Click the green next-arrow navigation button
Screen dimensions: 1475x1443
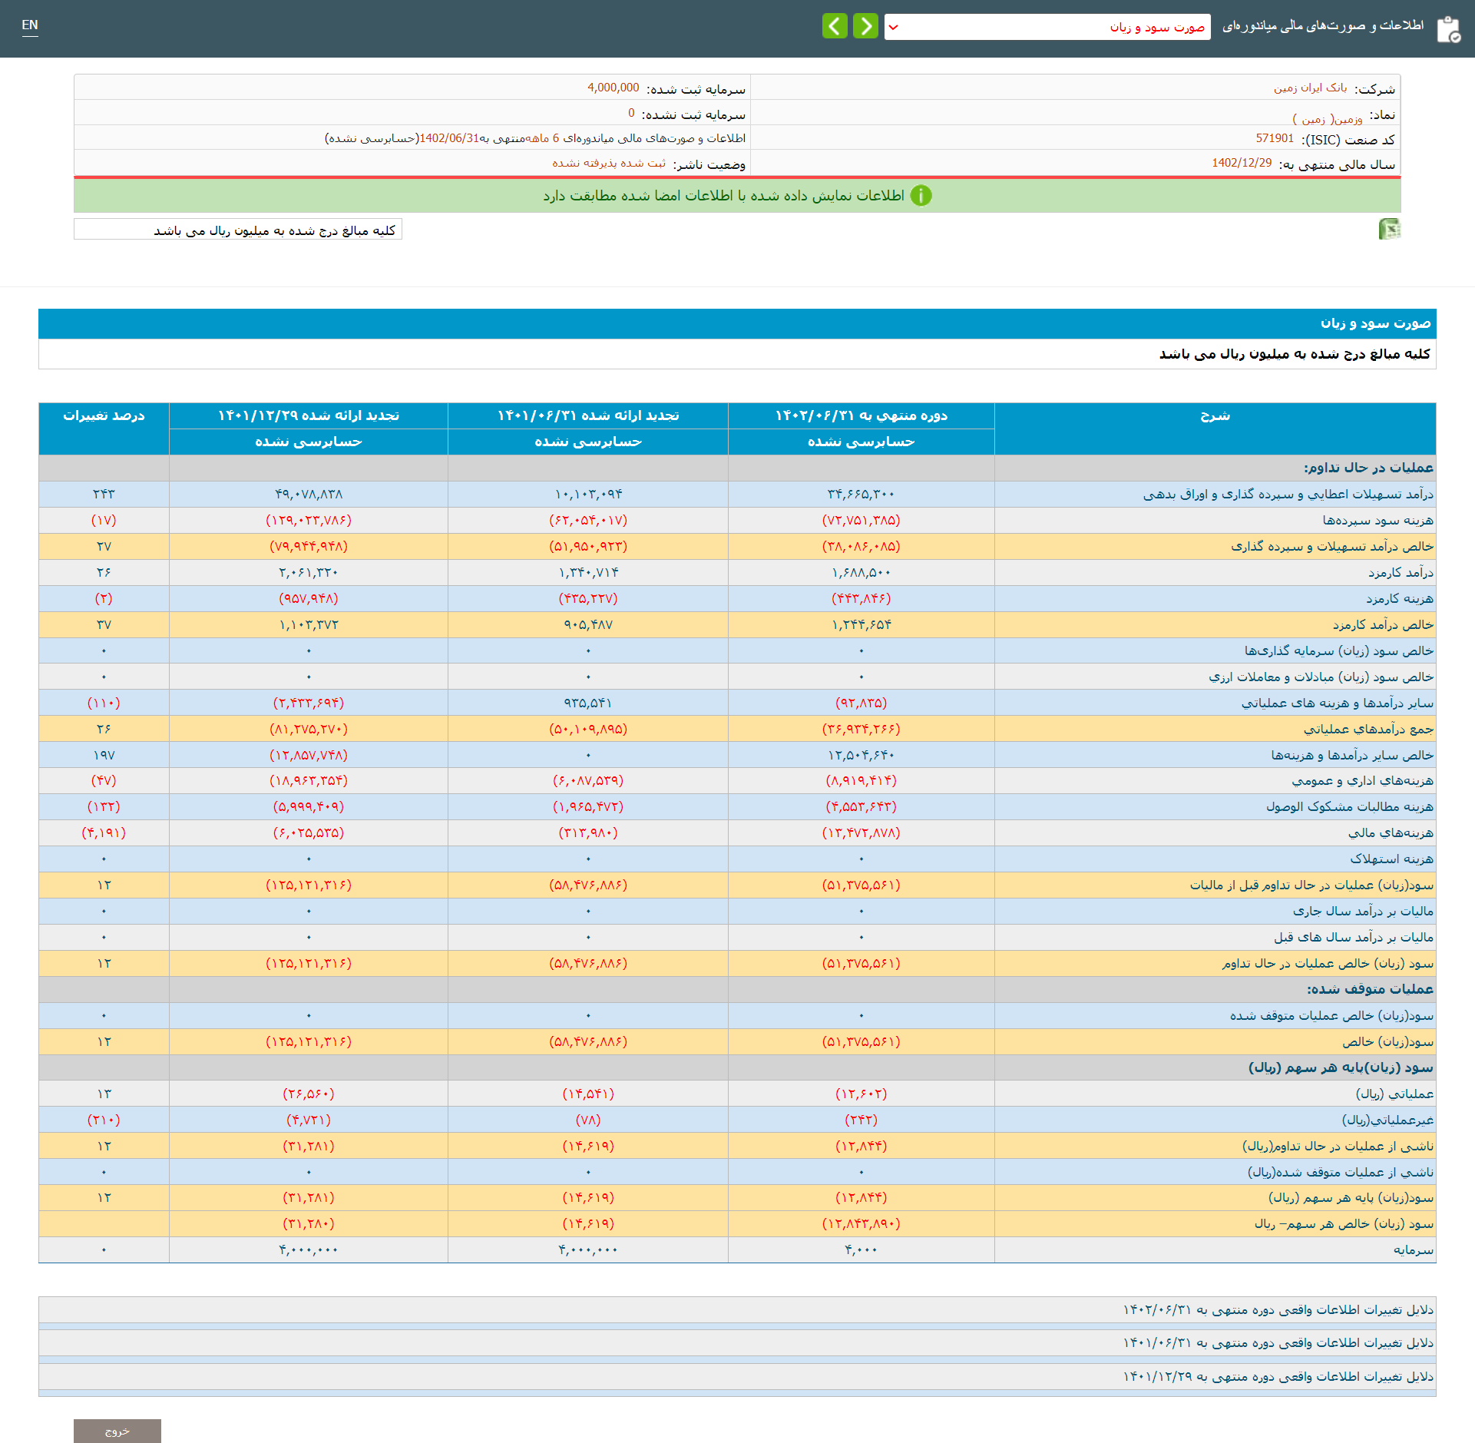point(865,26)
